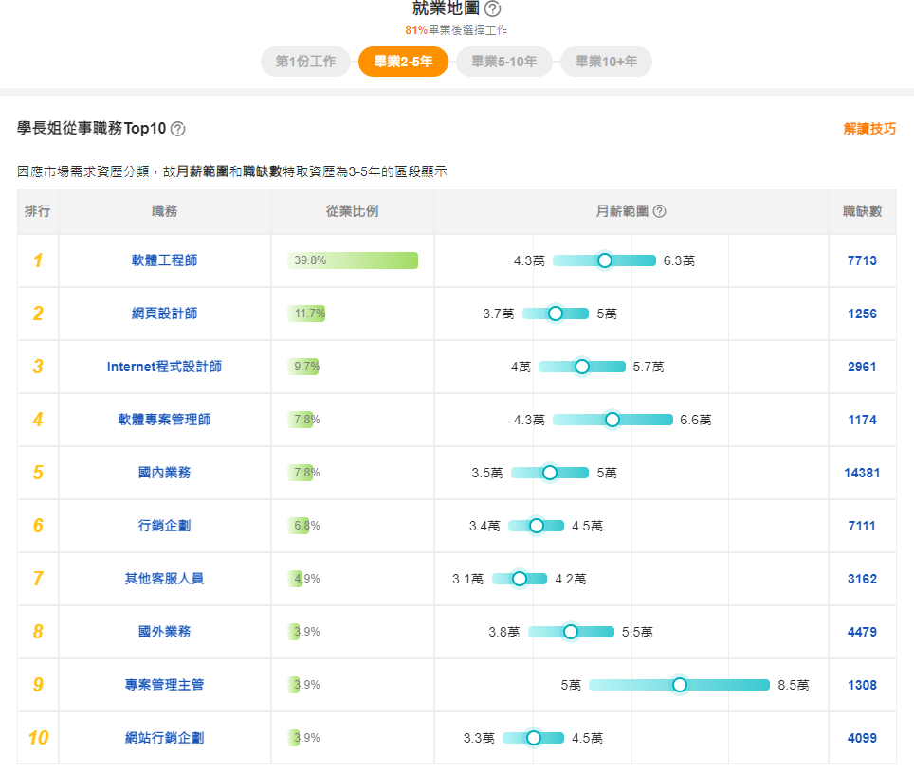This screenshot has height=772, width=914.
Task: Click salary slider handle for 專案管理主管
Action: tap(679, 685)
